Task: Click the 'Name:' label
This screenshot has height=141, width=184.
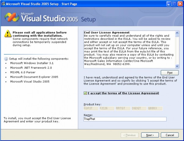Action: (88, 115)
